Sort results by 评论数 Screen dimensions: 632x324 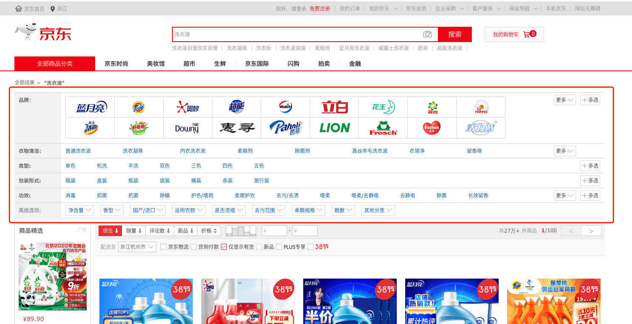pyautogui.click(x=161, y=231)
